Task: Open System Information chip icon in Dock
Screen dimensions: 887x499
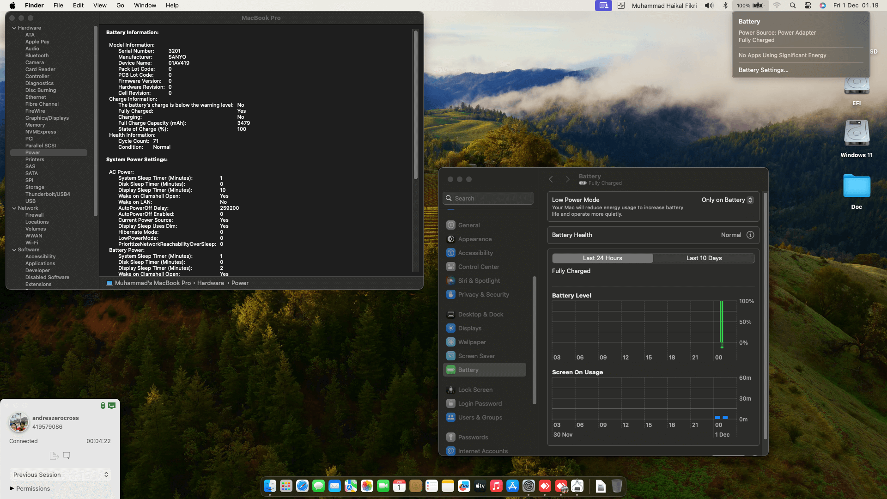Action: 577,486
